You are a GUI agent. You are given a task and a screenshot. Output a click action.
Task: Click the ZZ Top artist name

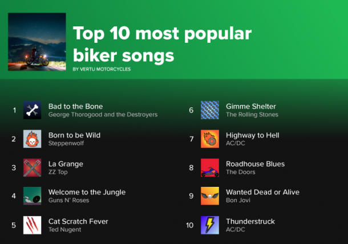point(59,172)
